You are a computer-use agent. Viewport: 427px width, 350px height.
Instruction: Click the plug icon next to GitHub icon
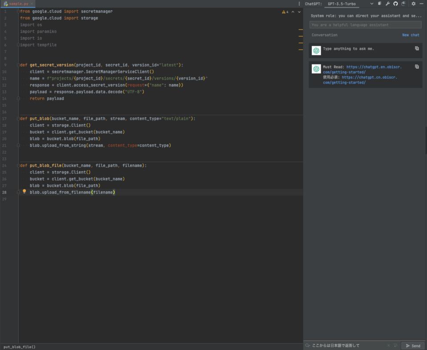(404, 4)
